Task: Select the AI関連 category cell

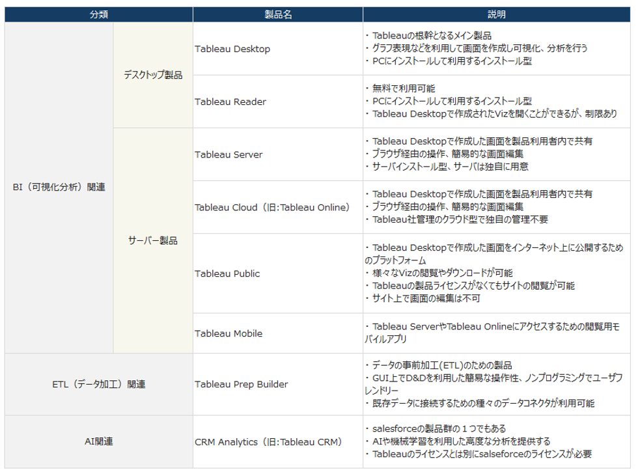Action: [x=99, y=441]
